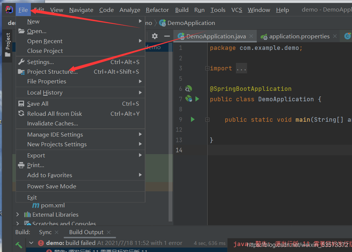
Task: Expand the Local History submenu
Action: point(140,93)
